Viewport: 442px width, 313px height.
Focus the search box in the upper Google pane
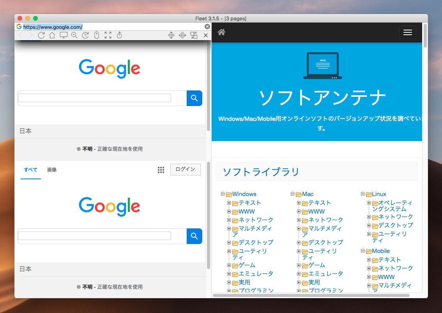click(94, 98)
